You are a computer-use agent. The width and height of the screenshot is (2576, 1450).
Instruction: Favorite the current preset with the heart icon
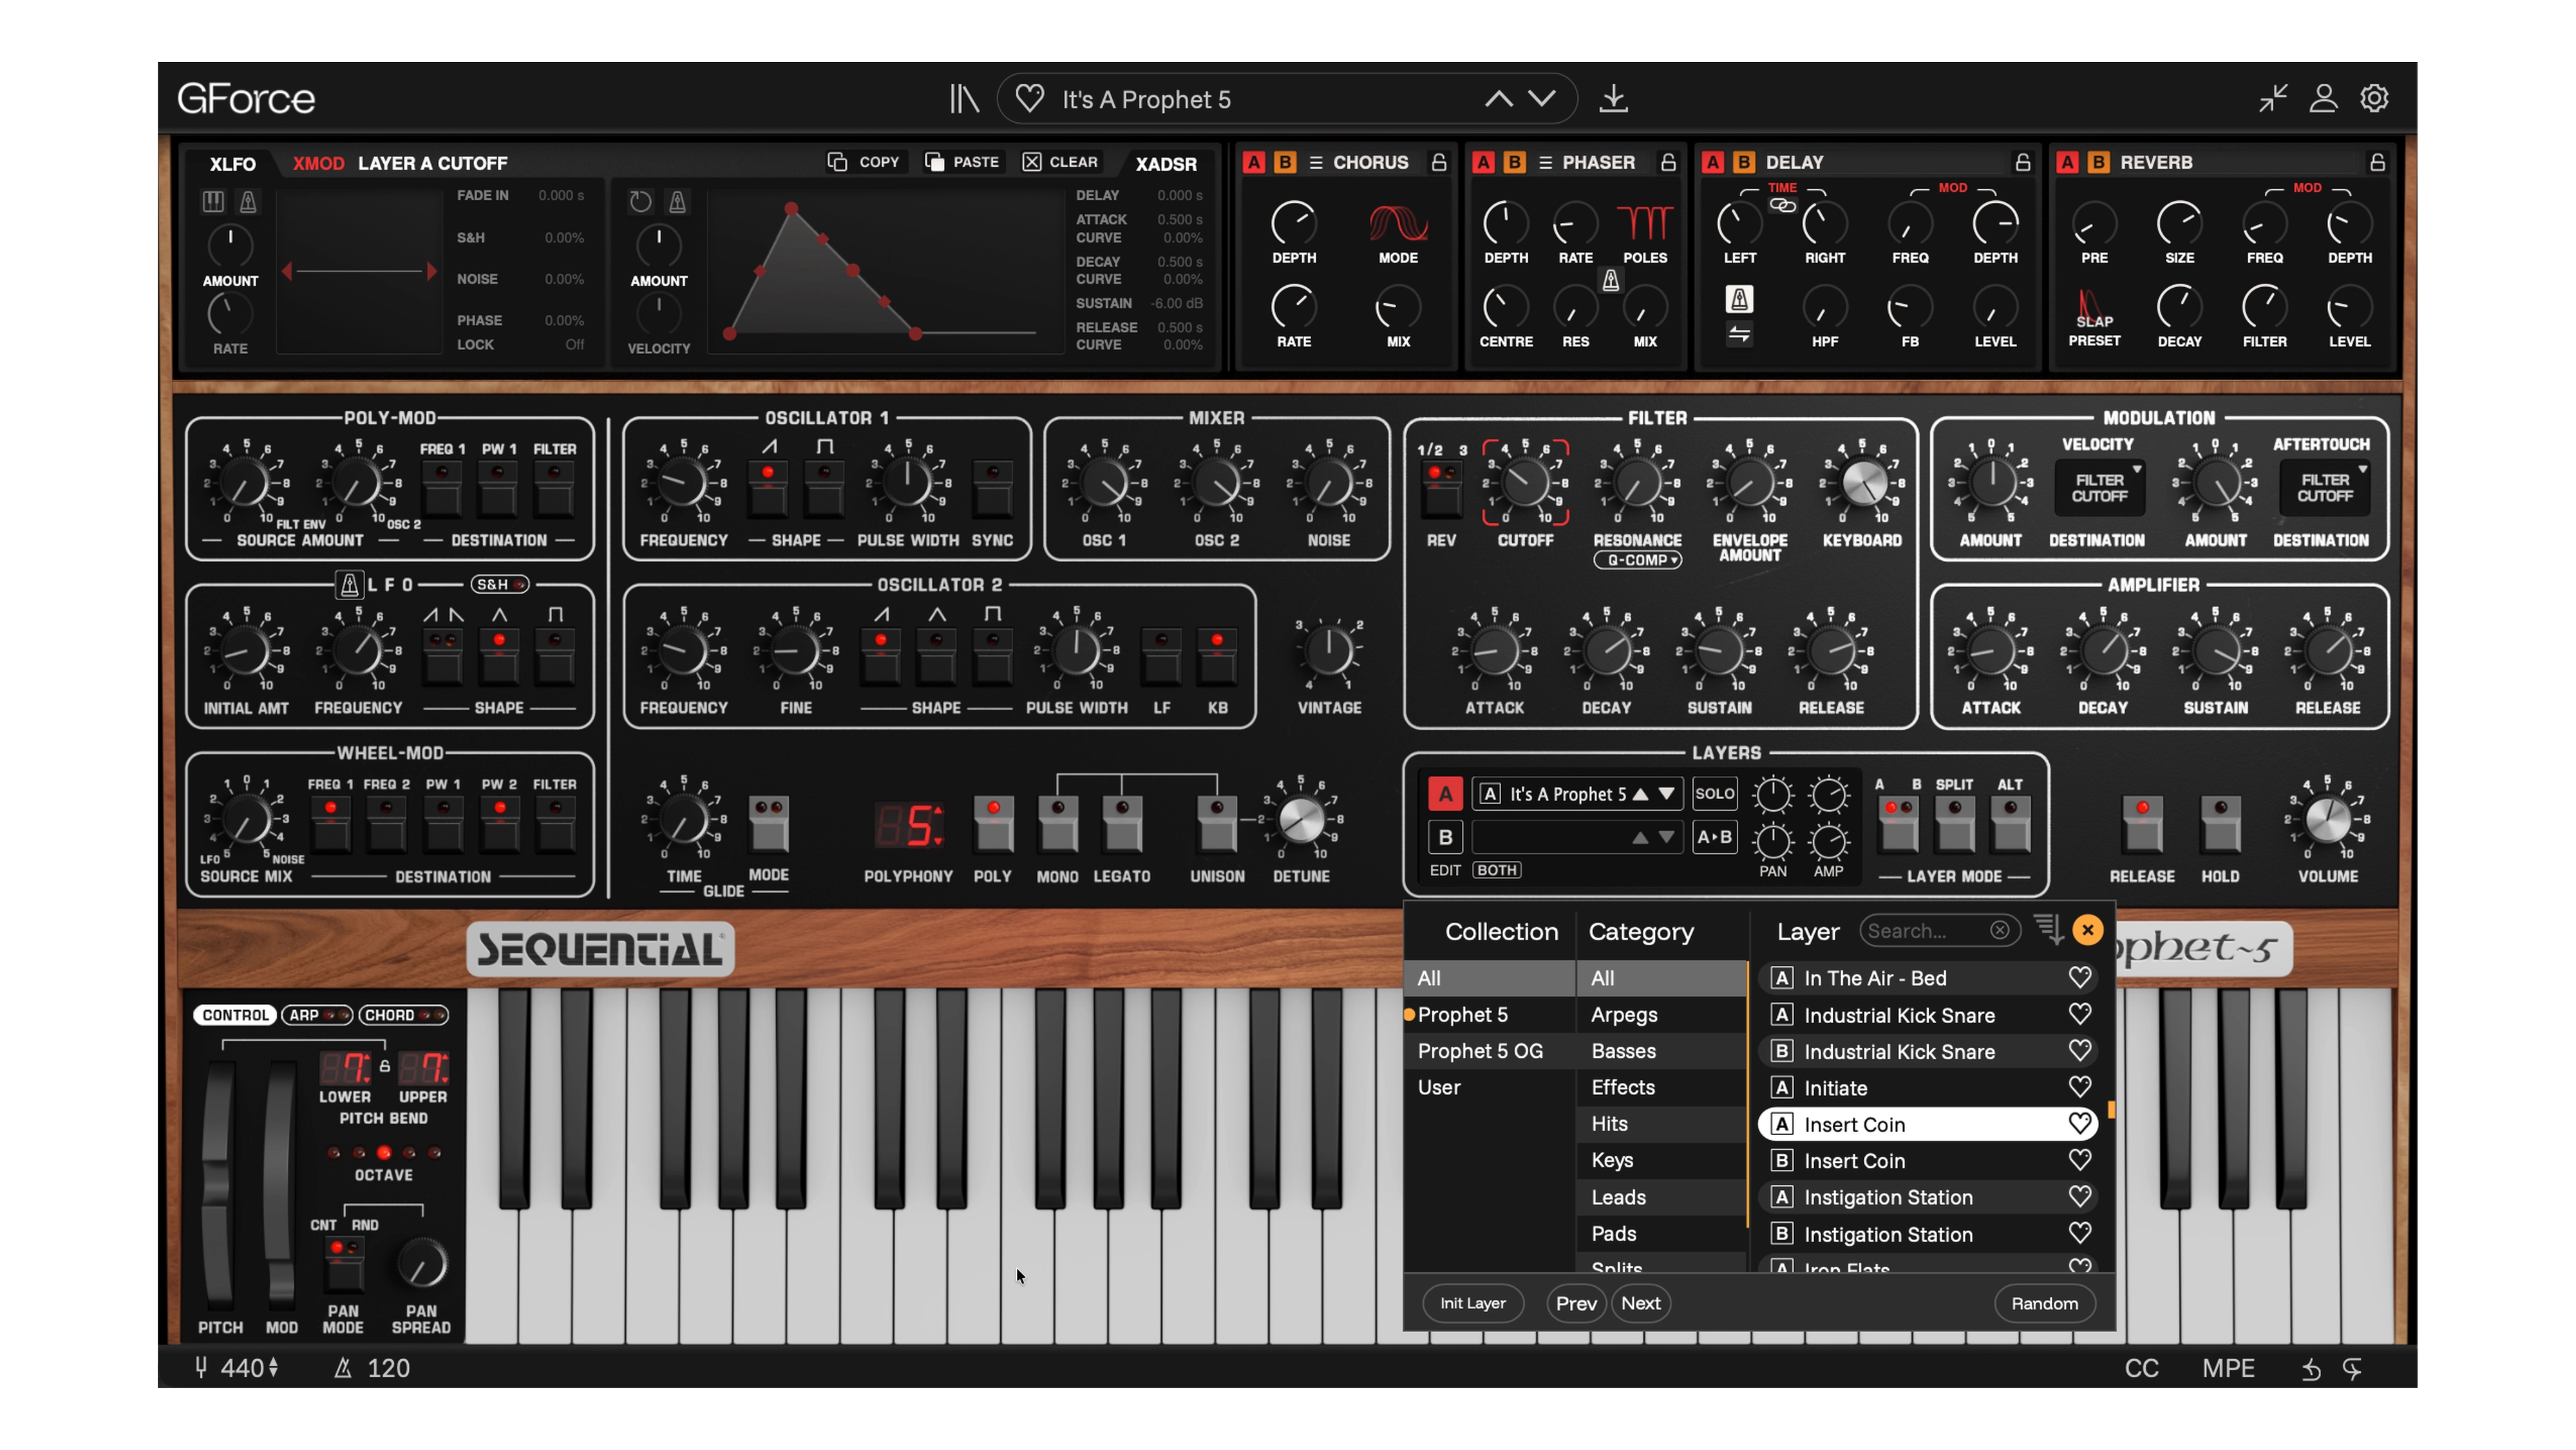(1029, 99)
